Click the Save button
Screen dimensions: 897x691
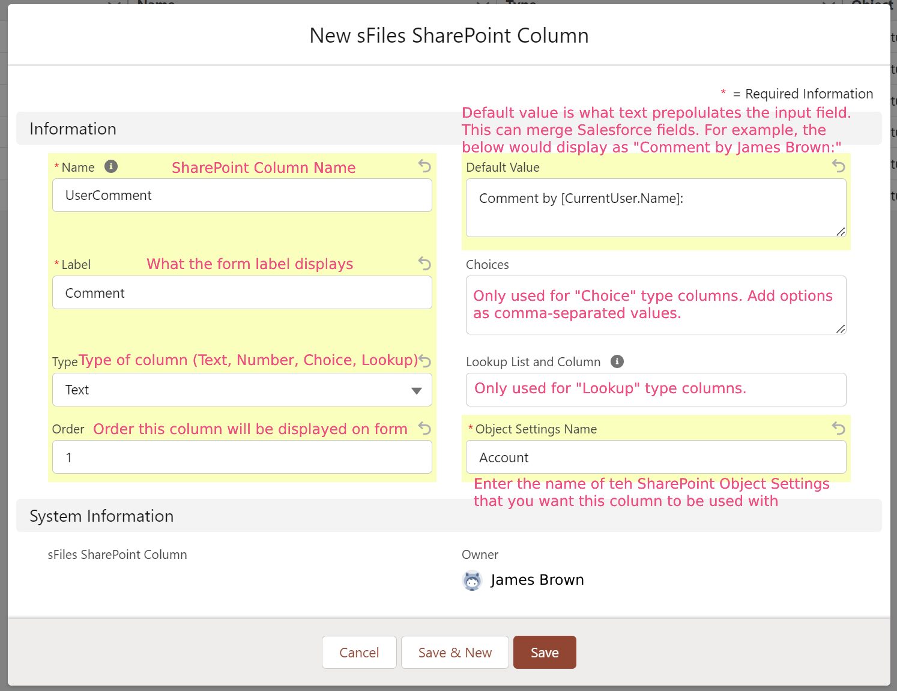tap(544, 652)
